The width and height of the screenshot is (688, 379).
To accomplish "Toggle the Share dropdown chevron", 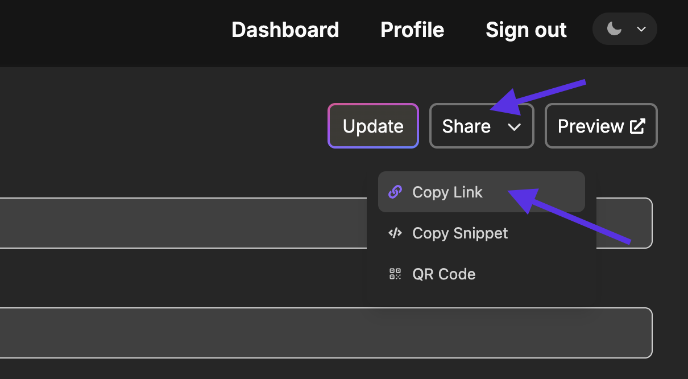I will (x=515, y=127).
